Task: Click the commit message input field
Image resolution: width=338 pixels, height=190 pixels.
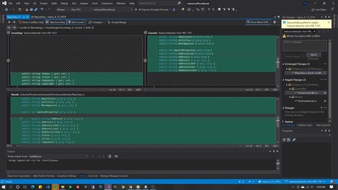Action: (x=305, y=45)
